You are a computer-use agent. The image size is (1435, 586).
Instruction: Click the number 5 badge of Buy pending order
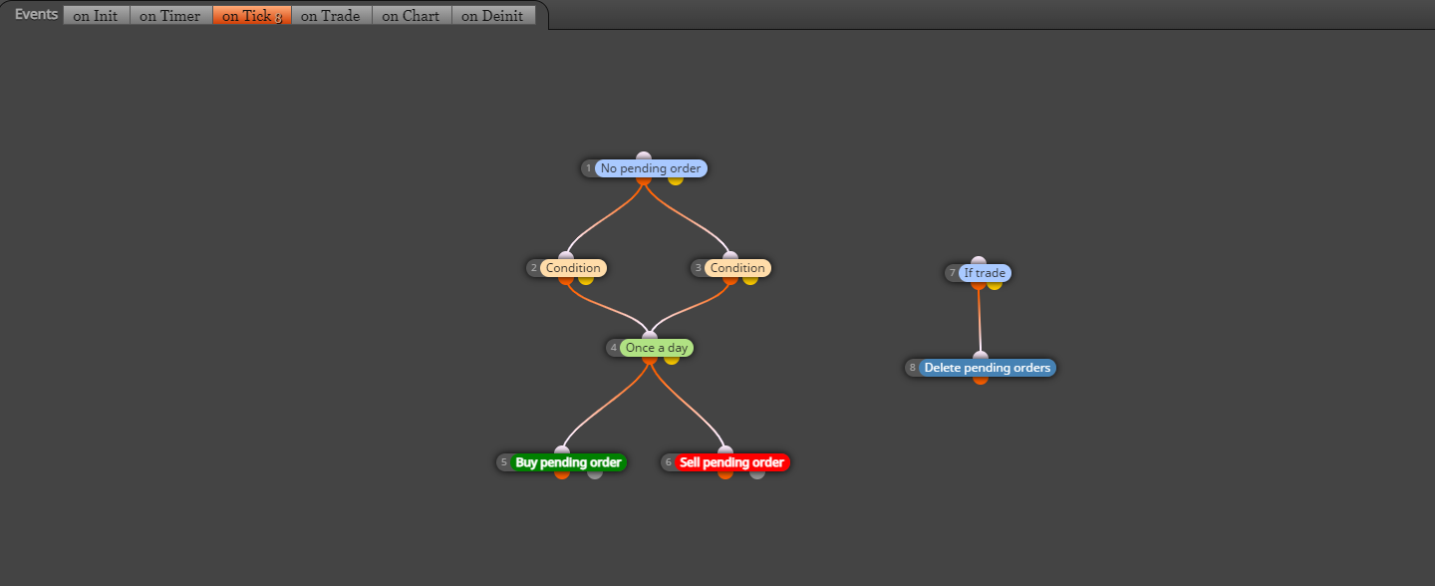coord(504,462)
